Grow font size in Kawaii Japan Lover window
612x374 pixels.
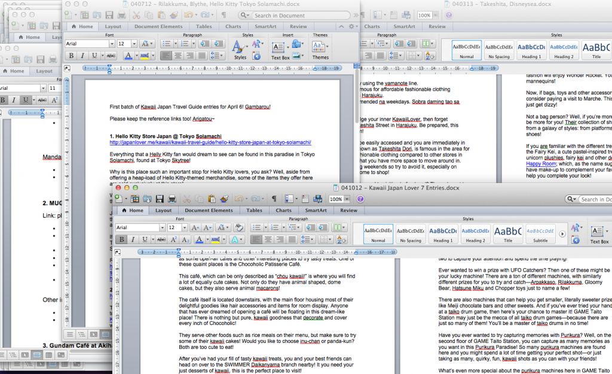195,227
